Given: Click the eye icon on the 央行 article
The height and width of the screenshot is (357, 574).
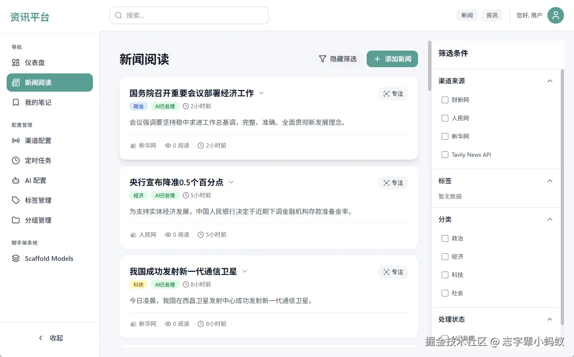Looking at the screenshot, I should point(168,235).
